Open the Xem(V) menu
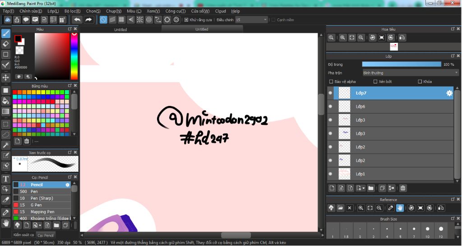Screen dimensions: 462x247 click(153, 11)
